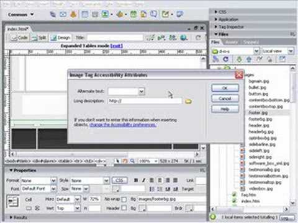298x223 pixels.
Task: Click the Email Link insert icon
Action: (63, 14)
